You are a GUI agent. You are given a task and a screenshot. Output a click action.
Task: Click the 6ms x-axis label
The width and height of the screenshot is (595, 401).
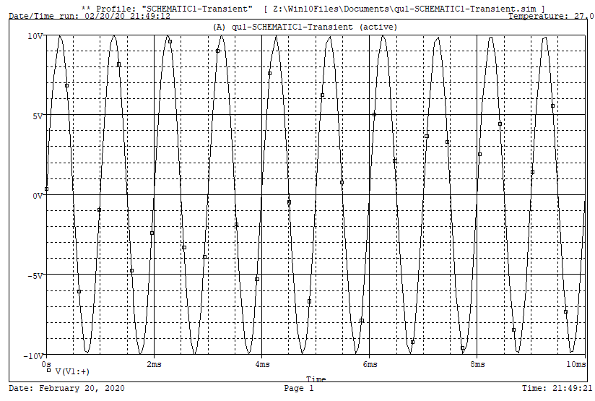click(x=370, y=364)
